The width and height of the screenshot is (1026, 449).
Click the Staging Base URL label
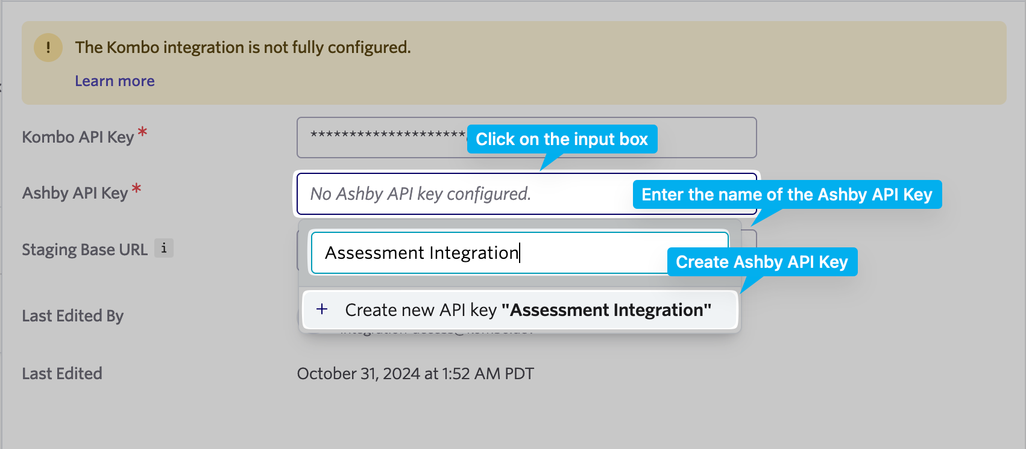[84, 250]
